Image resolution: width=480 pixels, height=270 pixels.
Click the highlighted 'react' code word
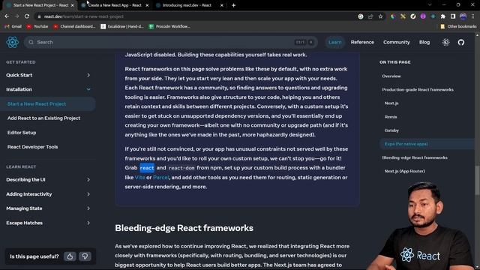(x=147, y=168)
